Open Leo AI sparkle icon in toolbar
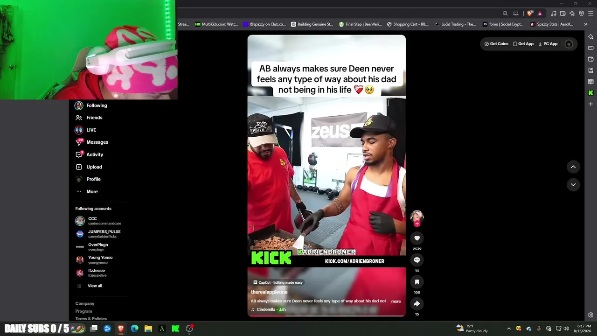This screenshot has width=597, height=336. click(x=572, y=14)
